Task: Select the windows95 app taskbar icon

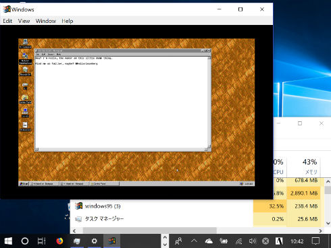Action: click(x=111, y=241)
